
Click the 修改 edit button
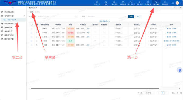tap(37, 12)
